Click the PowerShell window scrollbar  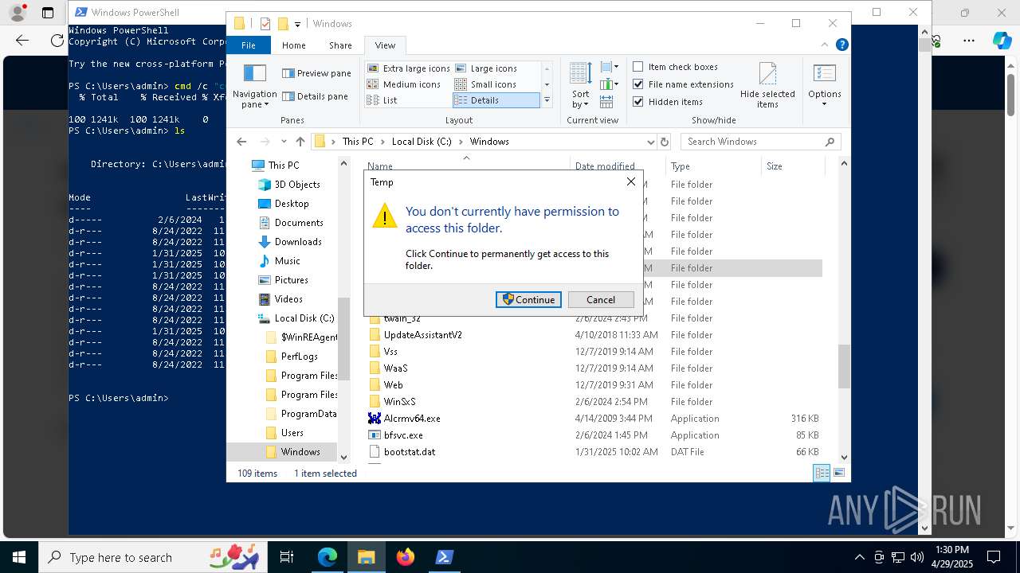[x=924, y=45]
